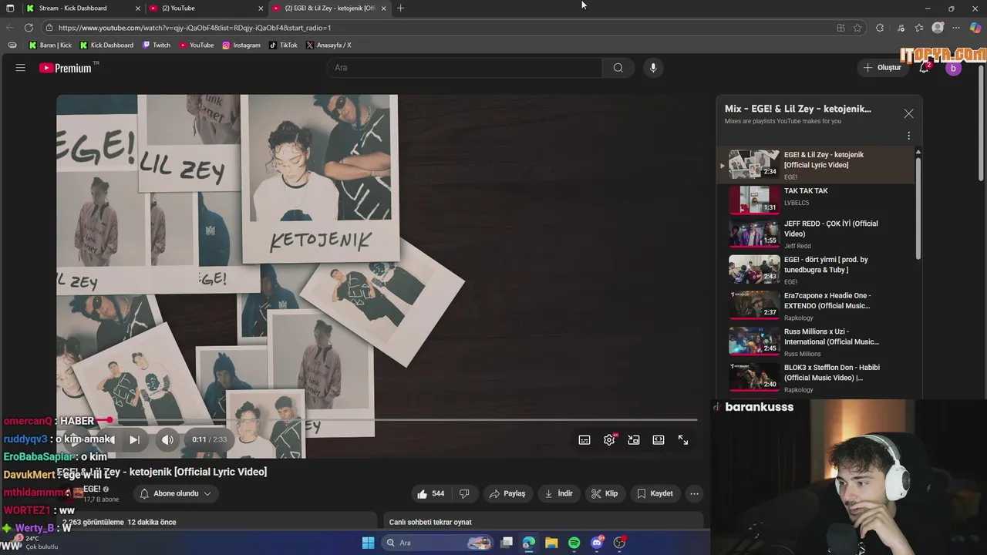The height and width of the screenshot is (555, 987).
Task: Play BLOK3 x Stefflon Don Habibi
Action: (x=817, y=378)
